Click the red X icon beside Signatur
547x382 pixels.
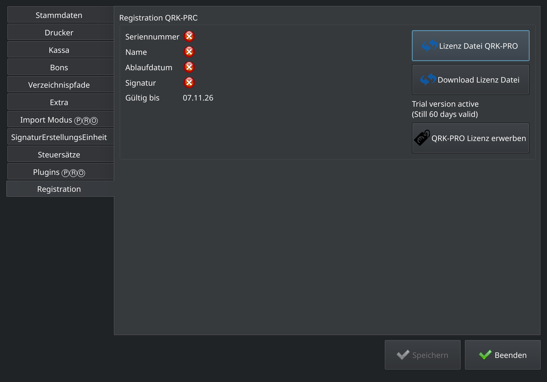coord(189,83)
